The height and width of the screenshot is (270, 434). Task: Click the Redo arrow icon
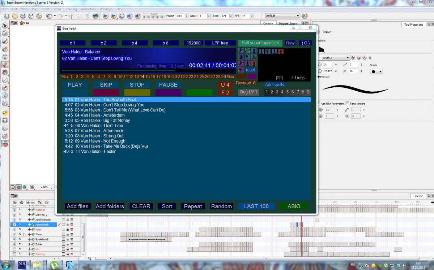(60, 16)
